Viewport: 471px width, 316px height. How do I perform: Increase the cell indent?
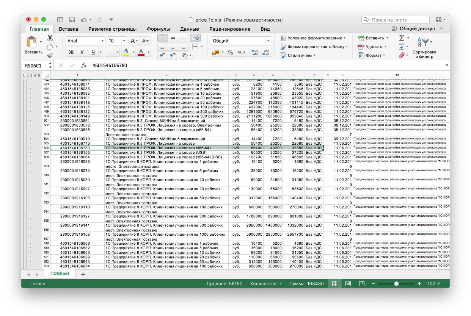pyautogui.click(x=173, y=55)
